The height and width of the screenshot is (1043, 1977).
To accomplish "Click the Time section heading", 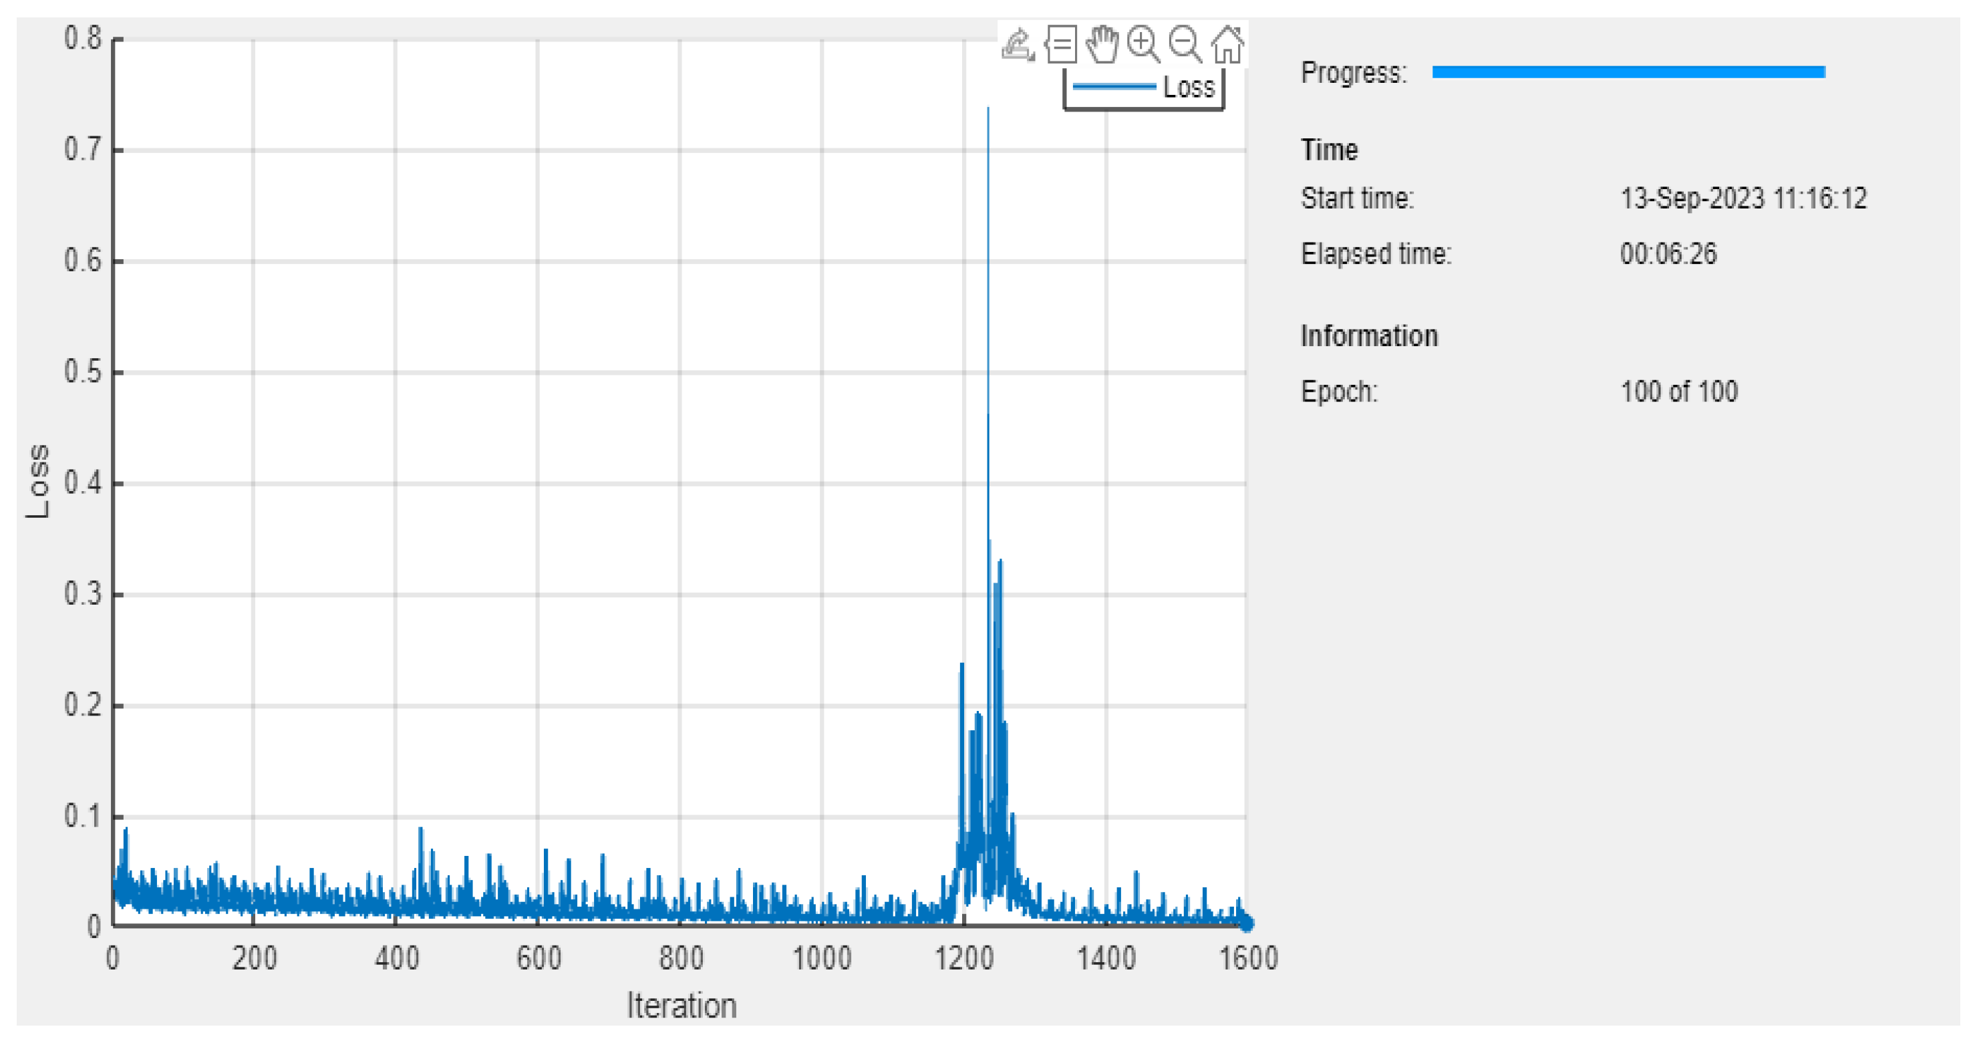I will pyautogui.click(x=1328, y=150).
